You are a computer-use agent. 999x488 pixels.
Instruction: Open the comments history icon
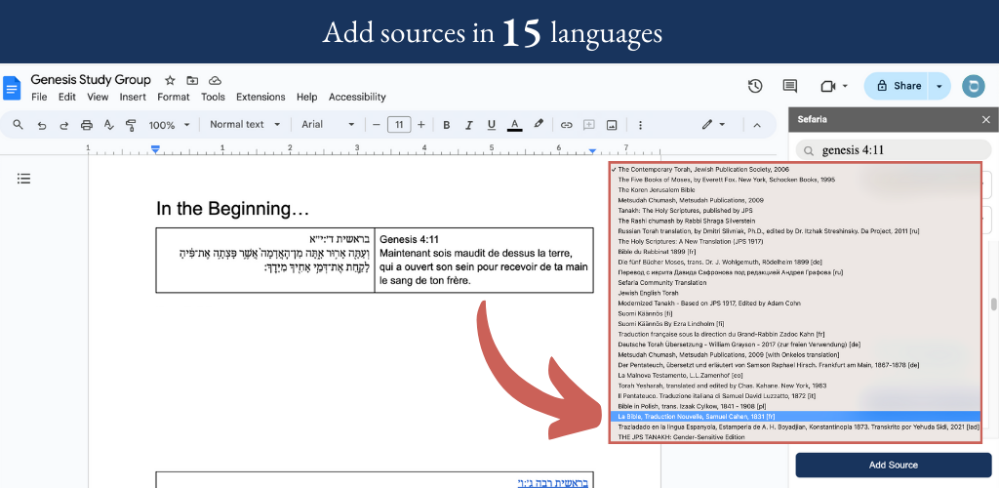point(790,86)
